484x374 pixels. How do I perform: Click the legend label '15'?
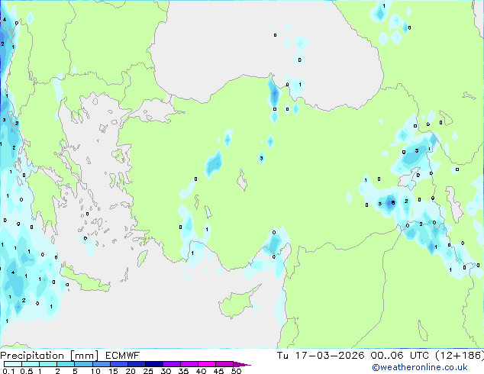(x=113, y=371)
